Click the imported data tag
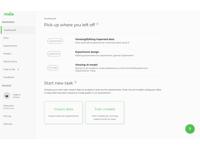This screenshot has width=200, height=150. point(55,41)
